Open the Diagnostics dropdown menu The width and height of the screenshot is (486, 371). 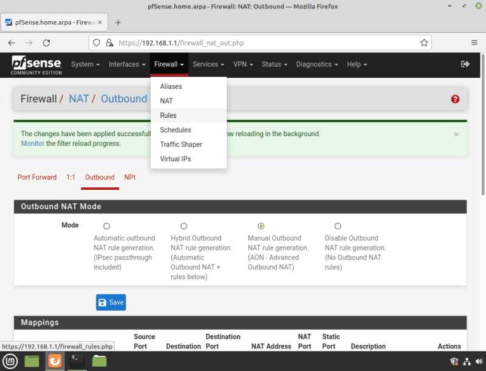click(317, 64)
